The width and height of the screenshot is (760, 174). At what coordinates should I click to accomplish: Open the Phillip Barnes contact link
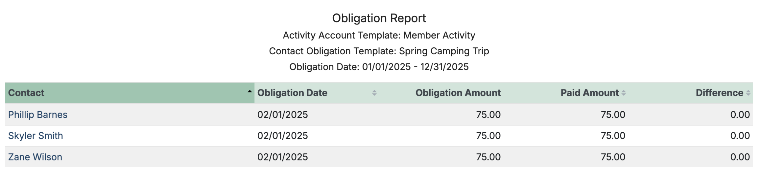tap(38, 115)
